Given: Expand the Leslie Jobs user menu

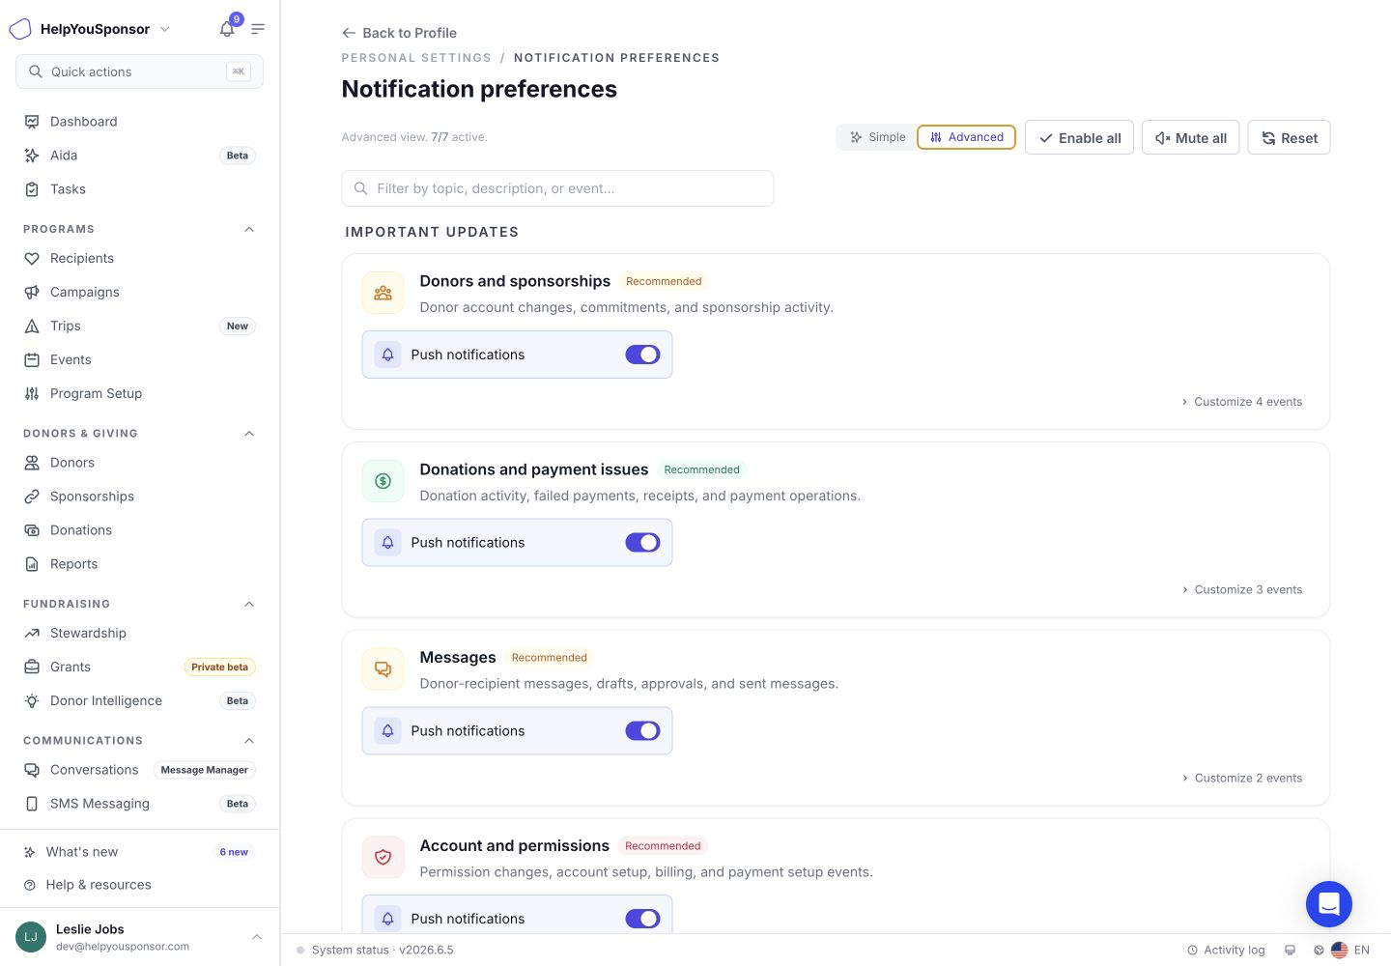Looking at the screenshot, I should 257,937.
